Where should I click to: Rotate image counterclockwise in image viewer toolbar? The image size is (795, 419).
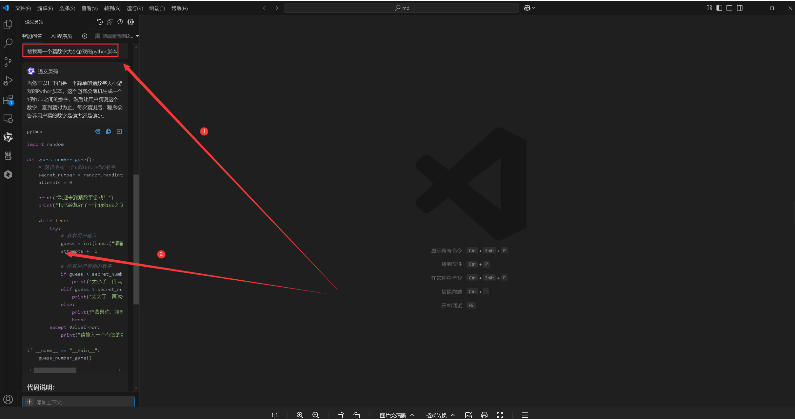click(341, 415)
